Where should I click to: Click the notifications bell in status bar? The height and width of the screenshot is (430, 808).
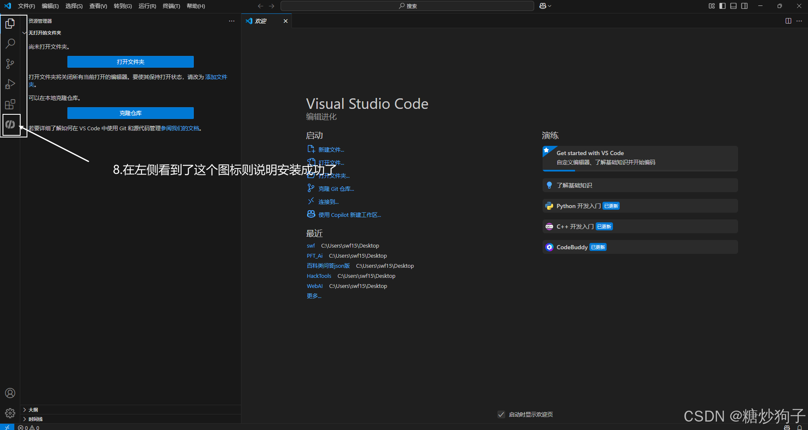(x=800, y=427)
